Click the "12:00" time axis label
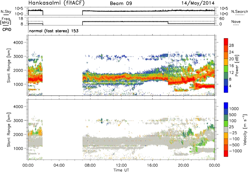 tap(121, 165)
